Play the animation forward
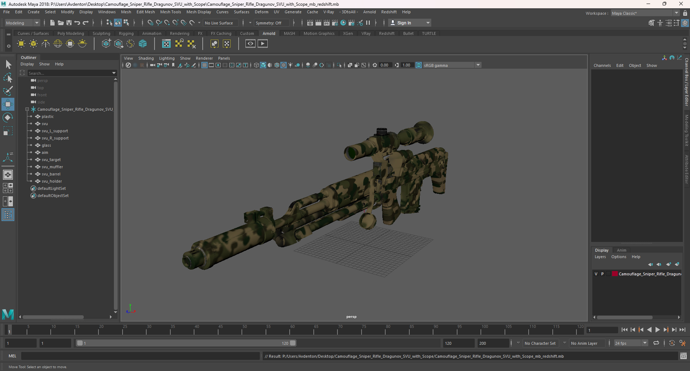This screenshot has height=371, width=690. click(x=658, y=330)
